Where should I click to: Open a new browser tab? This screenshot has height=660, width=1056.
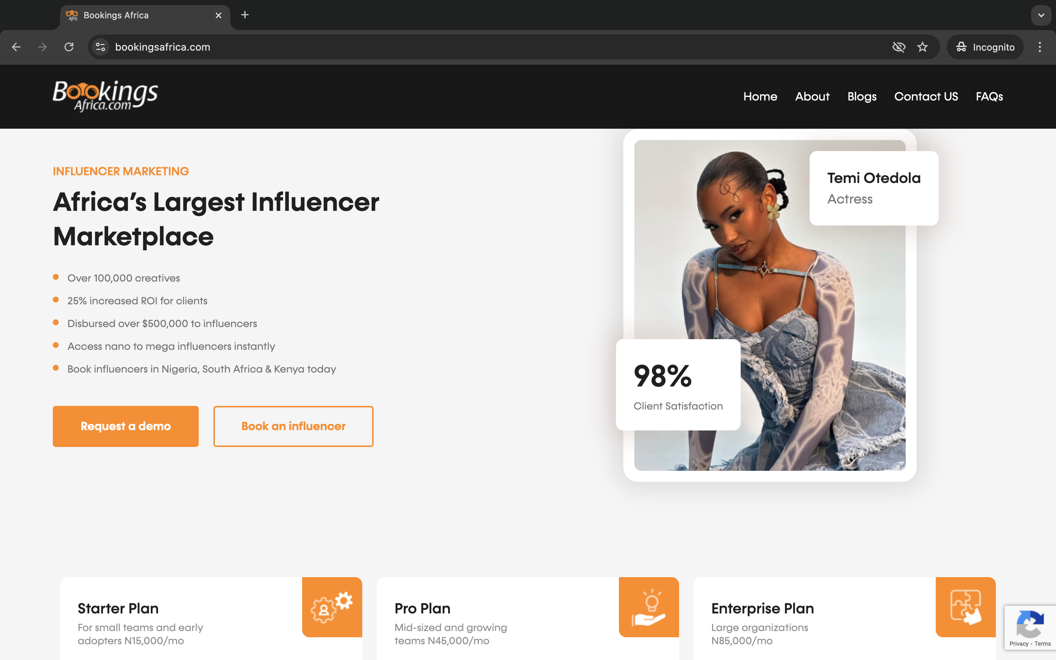coord(245,15)
